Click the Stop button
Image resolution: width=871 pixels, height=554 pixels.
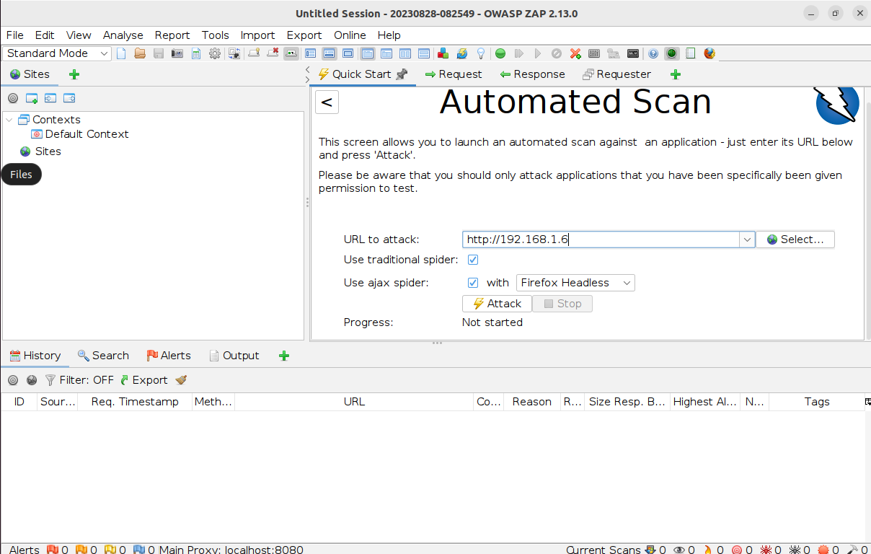(562, 304)
